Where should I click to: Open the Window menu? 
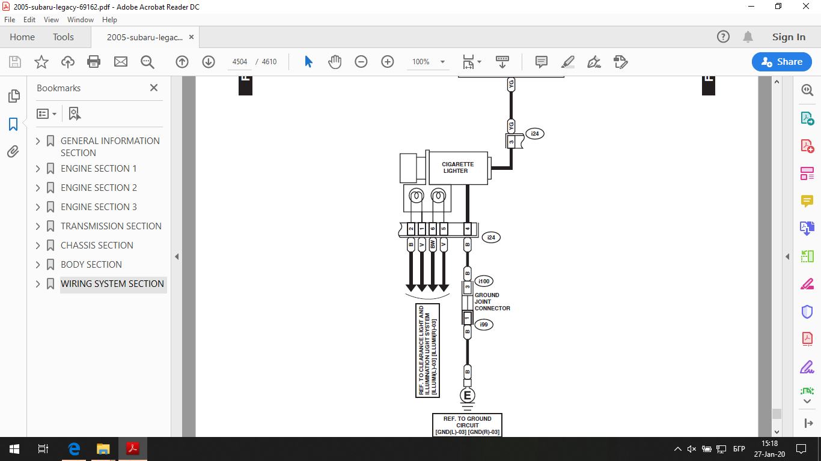[80, 20]
